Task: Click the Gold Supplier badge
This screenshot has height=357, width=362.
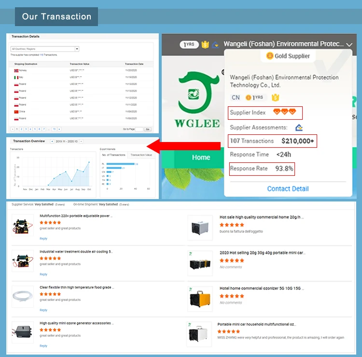Action: (x=288, y=56)
